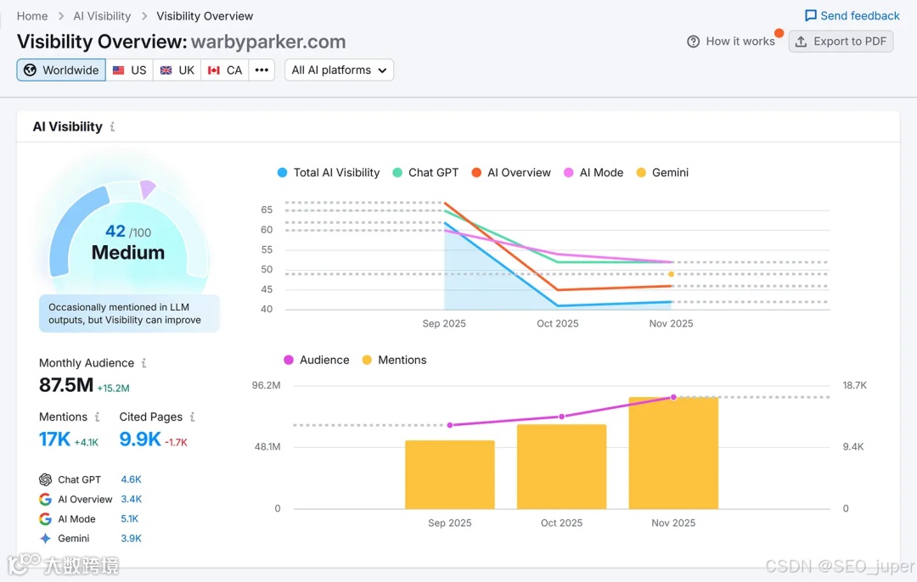The height and width of the screenshot is (582, 917).
Task: Click the Gemini yellow dot on visibility chart
Action: pyautogui.click(x=672, y=274)
